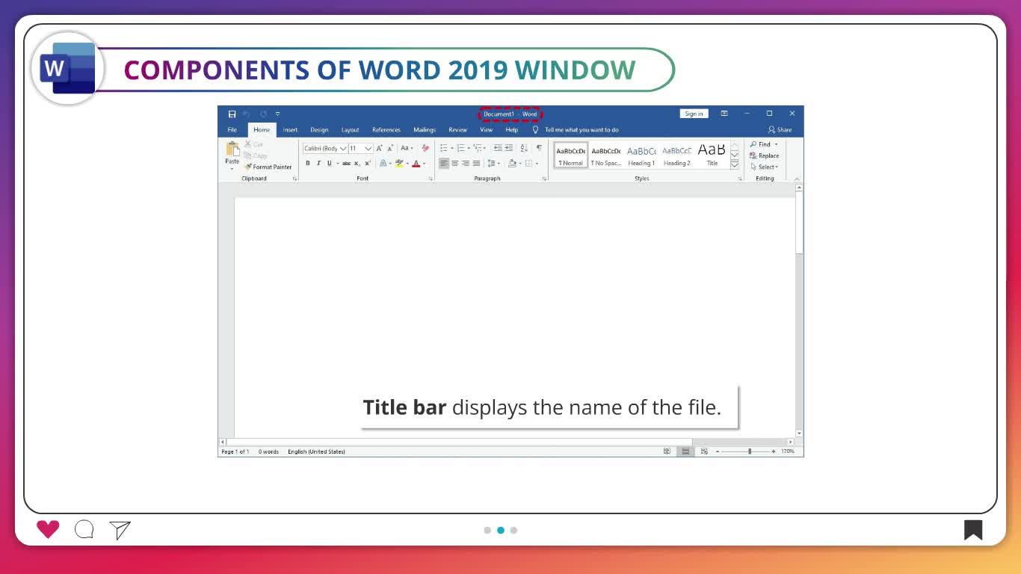Click the Find button
Screen dimensions: 1021x574
point(763,144)
